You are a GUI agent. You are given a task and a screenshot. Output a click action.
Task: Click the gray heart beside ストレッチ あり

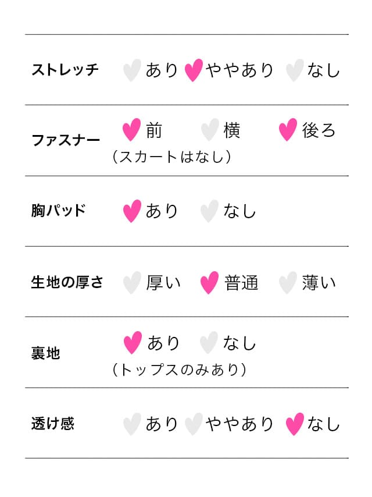[132, 70]
